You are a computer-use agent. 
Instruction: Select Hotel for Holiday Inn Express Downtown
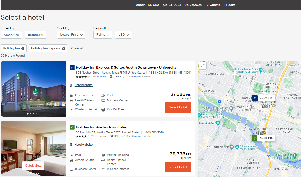coord(178,107)
